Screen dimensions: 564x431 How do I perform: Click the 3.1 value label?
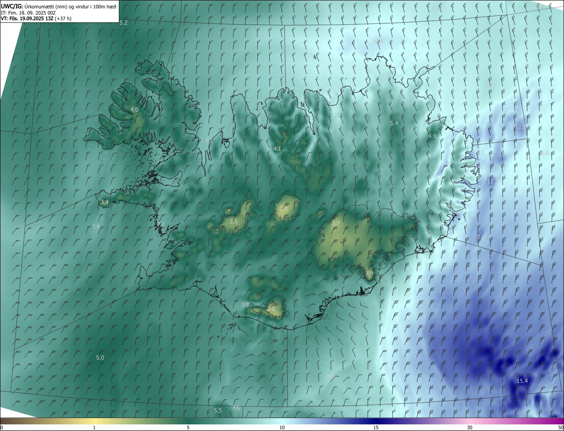click(x=234, y=221)
